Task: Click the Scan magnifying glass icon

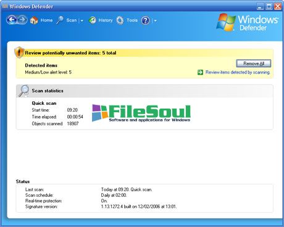Action: (x=60, y=20)
